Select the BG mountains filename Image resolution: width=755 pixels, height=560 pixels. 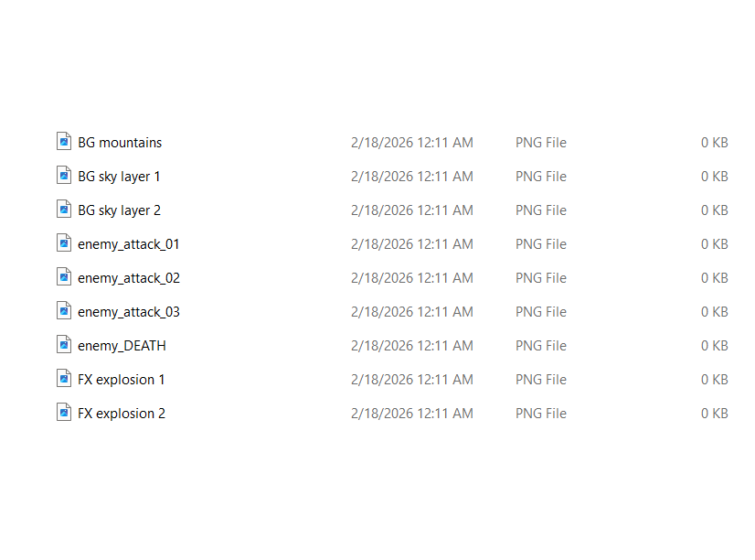click(x=120, y=143)
